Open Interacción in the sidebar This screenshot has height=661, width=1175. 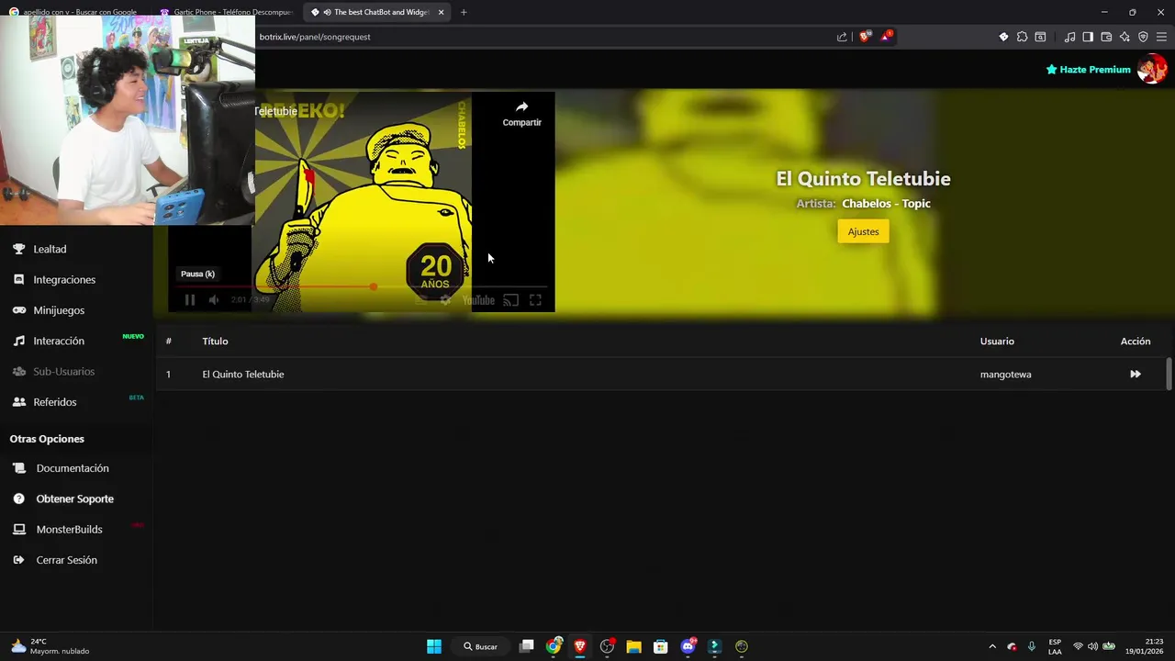tap(59, 341)
